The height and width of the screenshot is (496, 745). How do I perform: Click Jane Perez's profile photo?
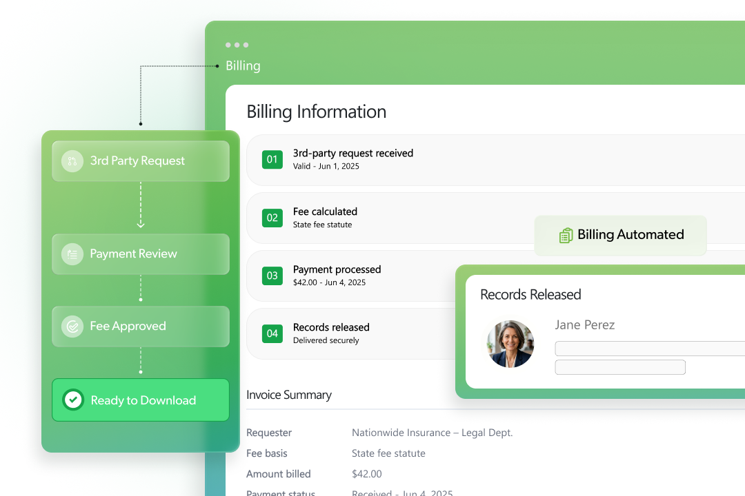pos(510,344)
